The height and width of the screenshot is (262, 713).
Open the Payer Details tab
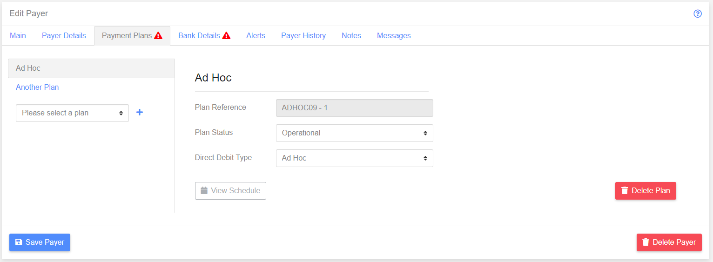[x=64, y=35]
